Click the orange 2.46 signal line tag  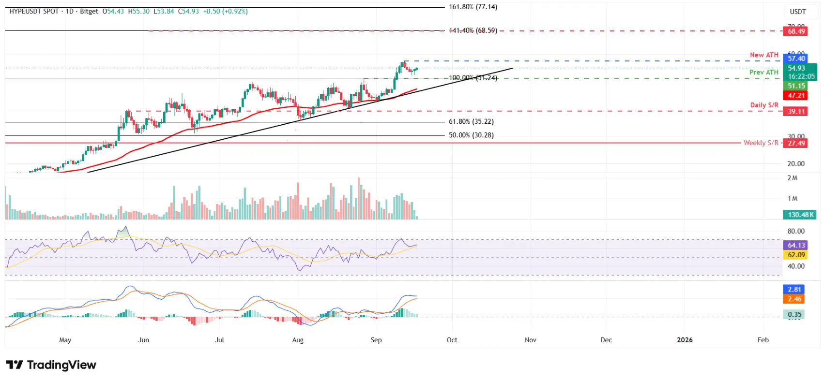pyautogui.click(x=794, y=299)
